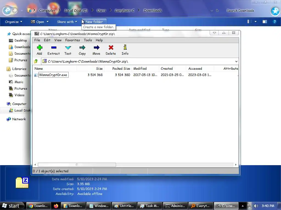Screen dimensions: 281x210
Task: Expand the 7-Zip address path dropdown
Action: pyautogui.click(x=236, y=62)
